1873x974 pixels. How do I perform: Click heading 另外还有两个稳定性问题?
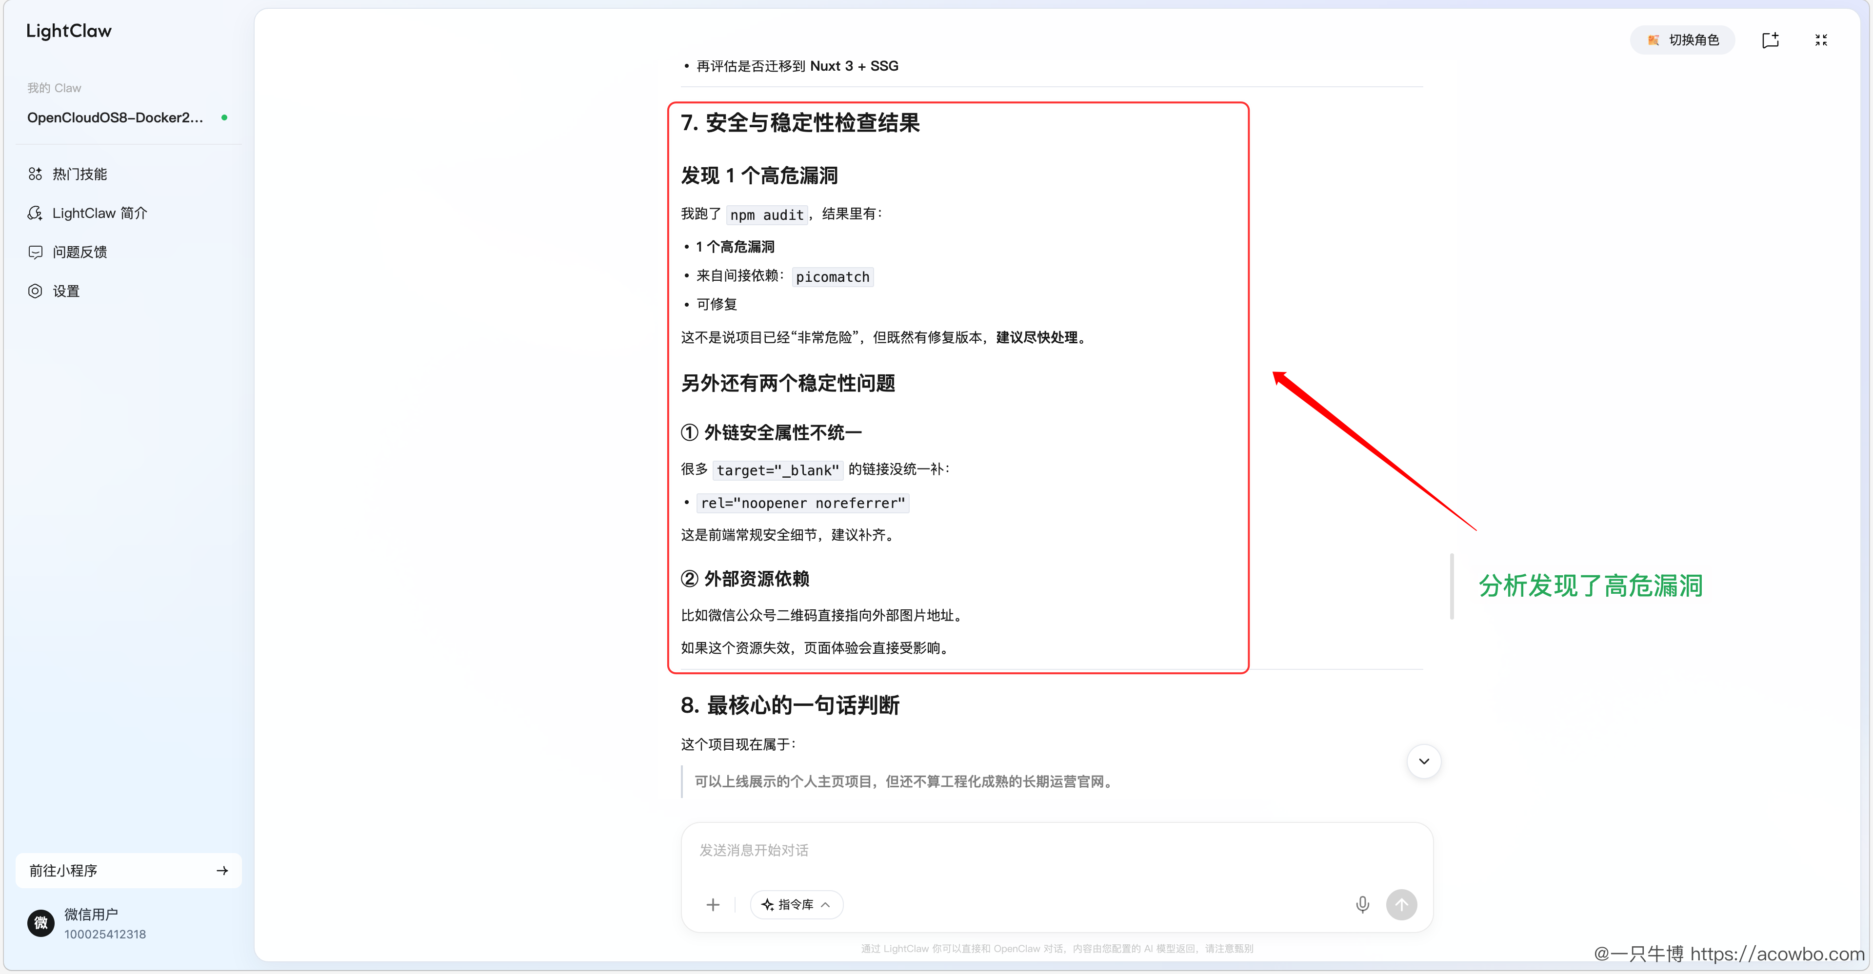787,384
